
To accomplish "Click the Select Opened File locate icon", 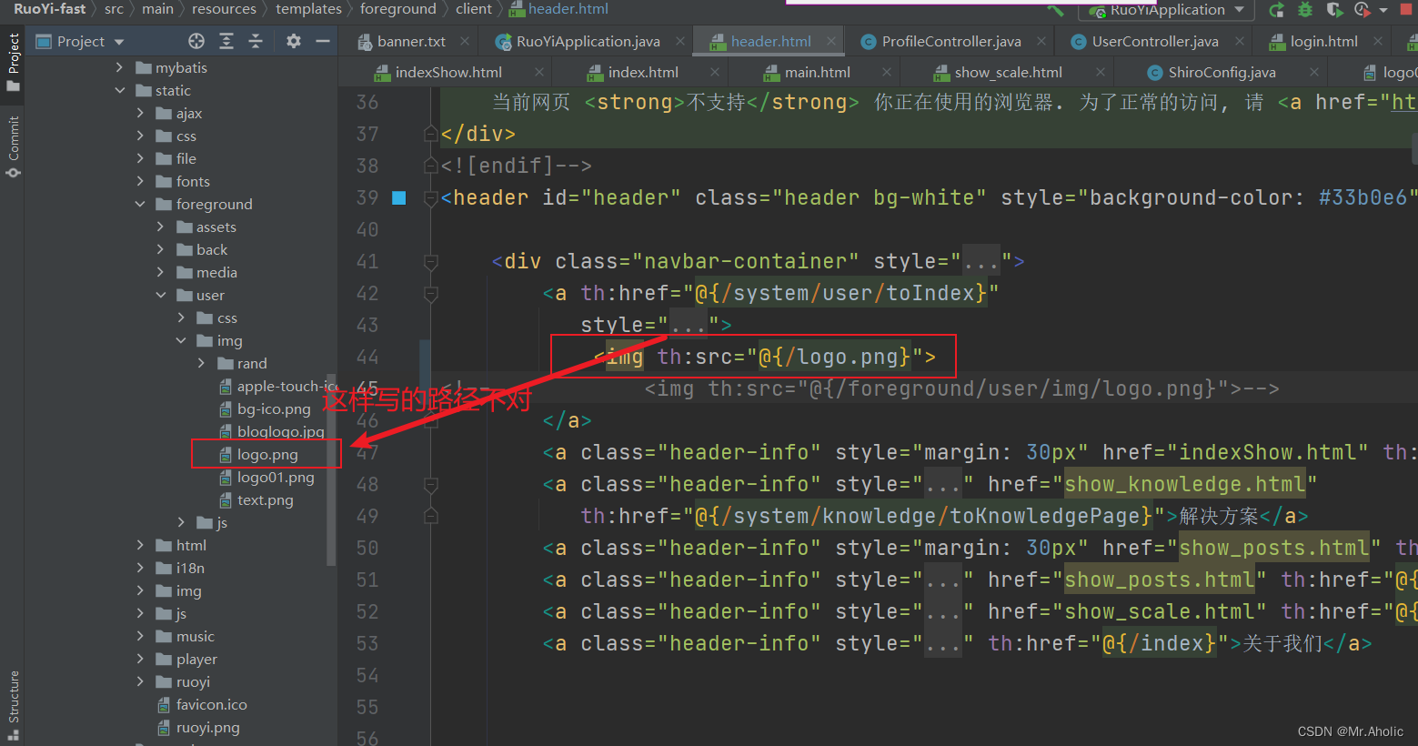I will click(196, 41).
